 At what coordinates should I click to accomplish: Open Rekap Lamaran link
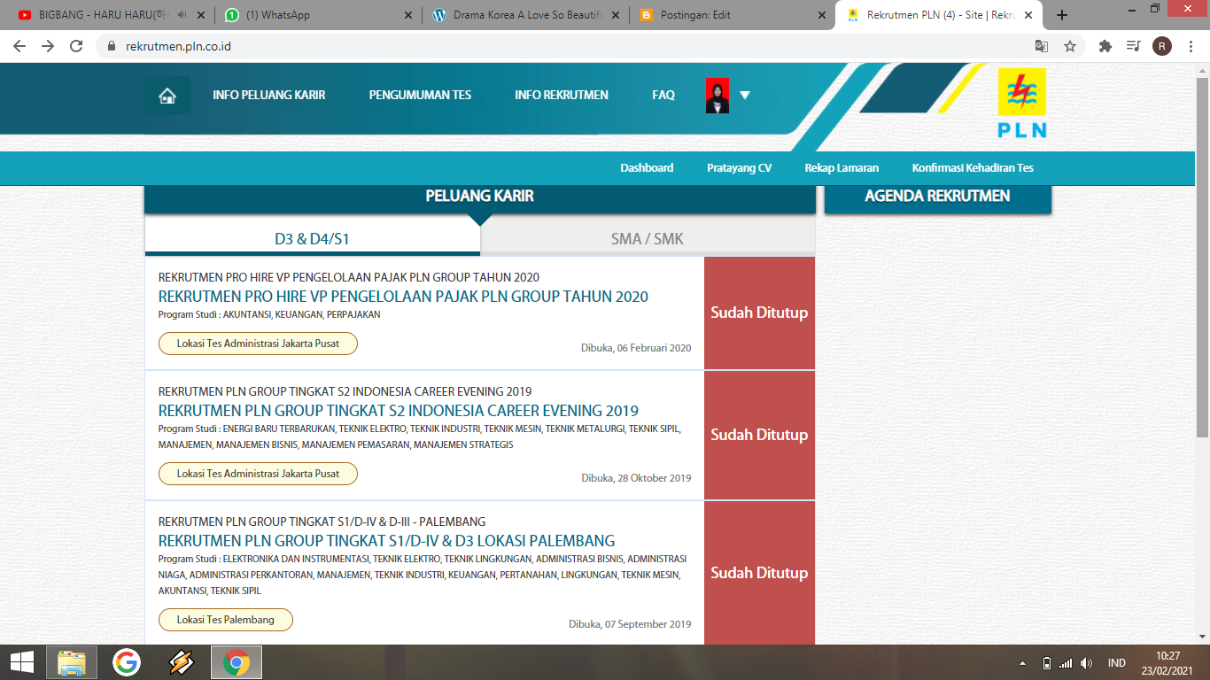point(842,168)
